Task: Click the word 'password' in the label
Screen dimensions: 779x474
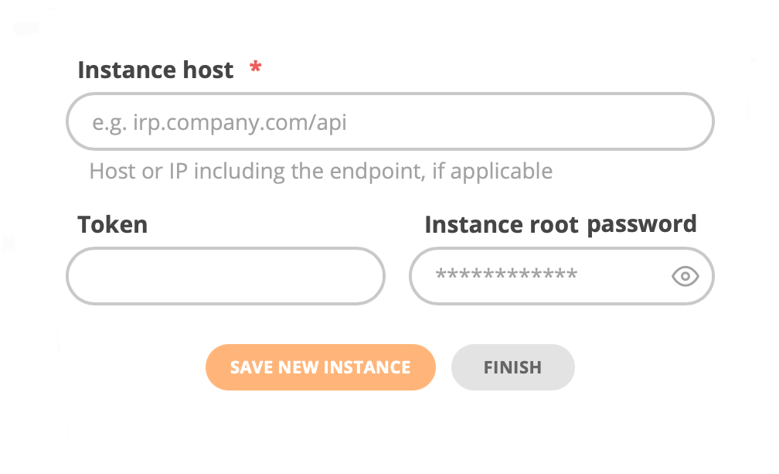Action: 642,226
